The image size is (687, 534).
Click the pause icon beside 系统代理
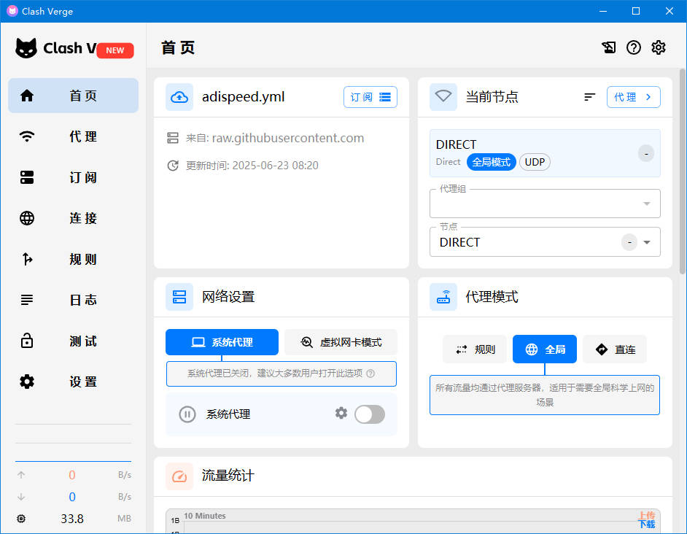(187, 414)
